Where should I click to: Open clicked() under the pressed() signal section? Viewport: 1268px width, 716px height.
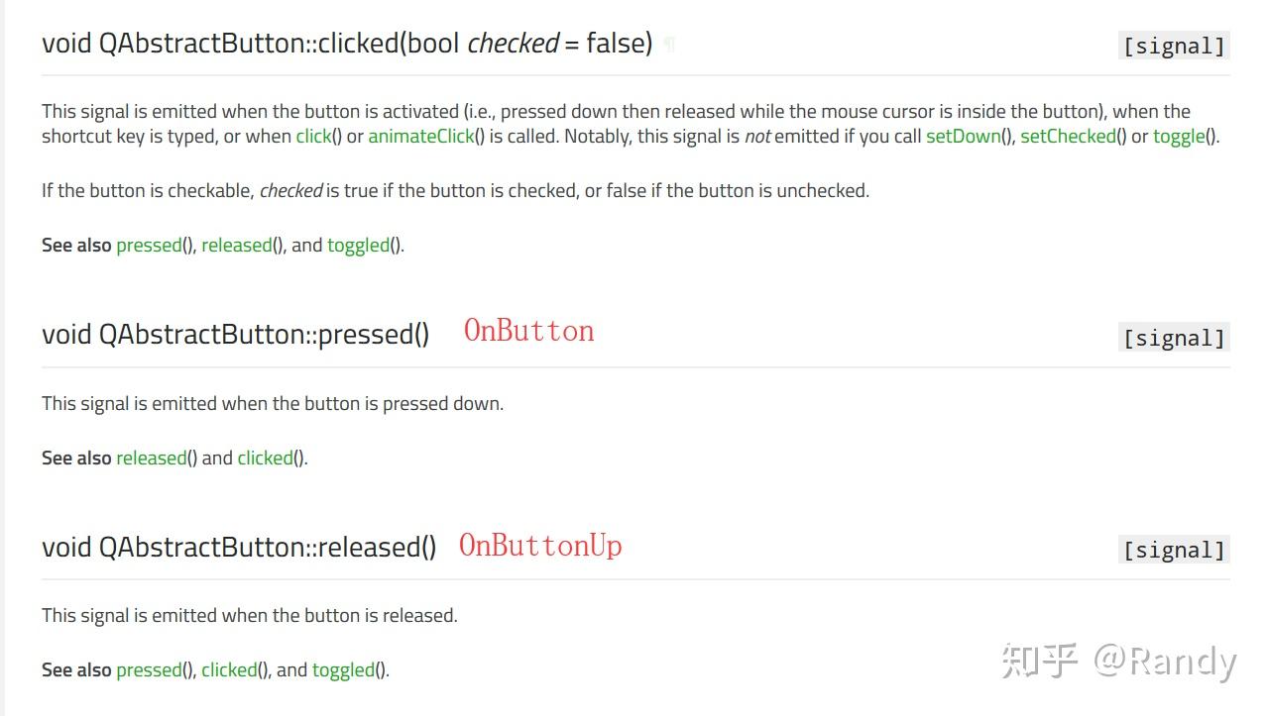click(x=265, y=459)
